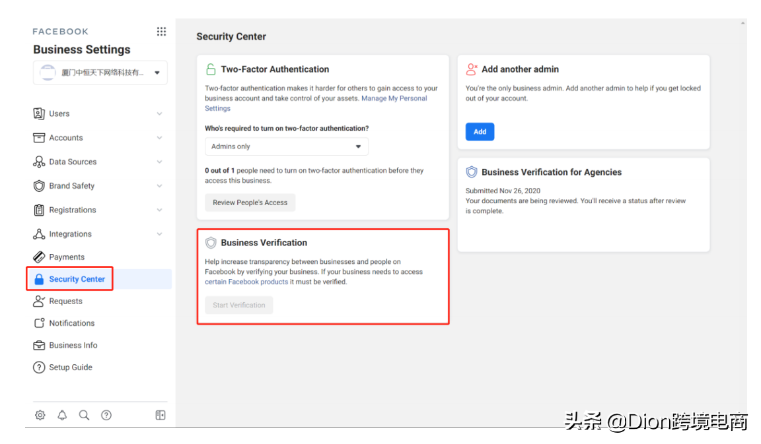This screenshot has height=444, width=761.
Task: Follow the certain Facebook products link
Action: point(246,282)
